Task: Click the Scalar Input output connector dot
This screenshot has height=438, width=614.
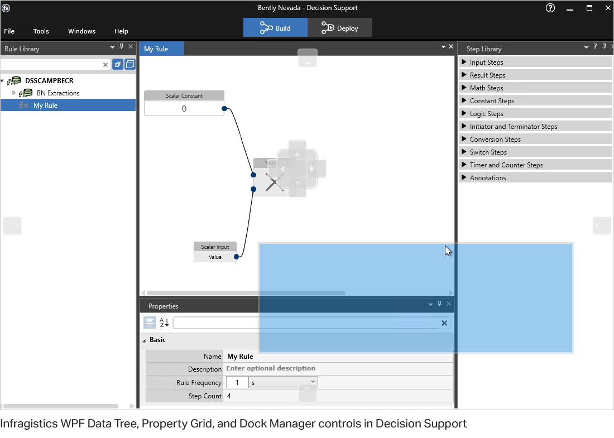Action: [x=237, y=257]
